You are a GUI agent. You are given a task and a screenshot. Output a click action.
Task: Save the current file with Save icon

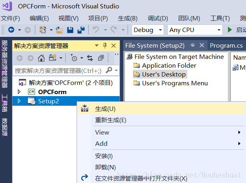point(70,30)
